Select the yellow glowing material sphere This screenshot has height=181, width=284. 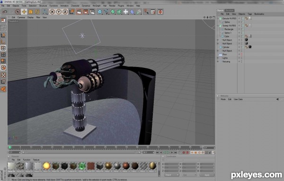(46, 166)
